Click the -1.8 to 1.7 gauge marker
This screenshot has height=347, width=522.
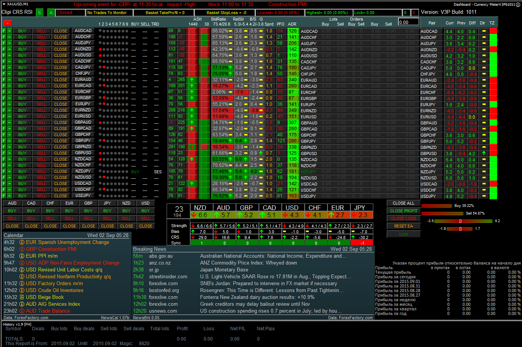point(461,229)
